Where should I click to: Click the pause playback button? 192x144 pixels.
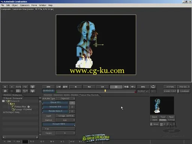click(x=116, y=87)
